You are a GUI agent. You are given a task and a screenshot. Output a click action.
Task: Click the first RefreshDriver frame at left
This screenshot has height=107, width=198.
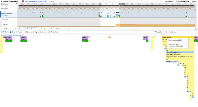8,37
